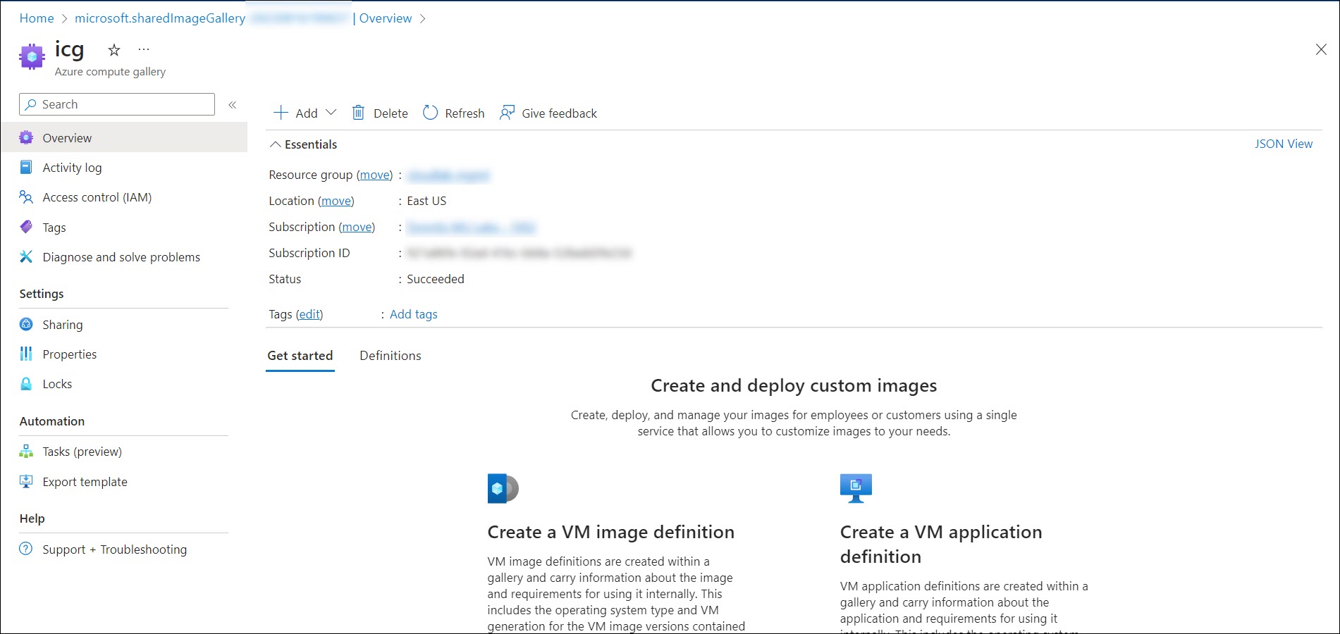
Task: Click move link for Resource group
Action: coord(375,175)
